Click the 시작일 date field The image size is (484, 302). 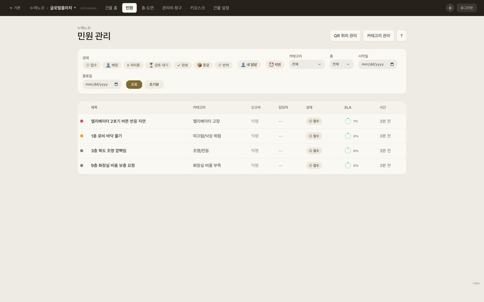click(378, 64)
